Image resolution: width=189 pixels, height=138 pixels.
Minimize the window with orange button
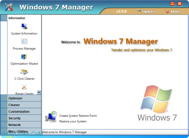[173, 4]
